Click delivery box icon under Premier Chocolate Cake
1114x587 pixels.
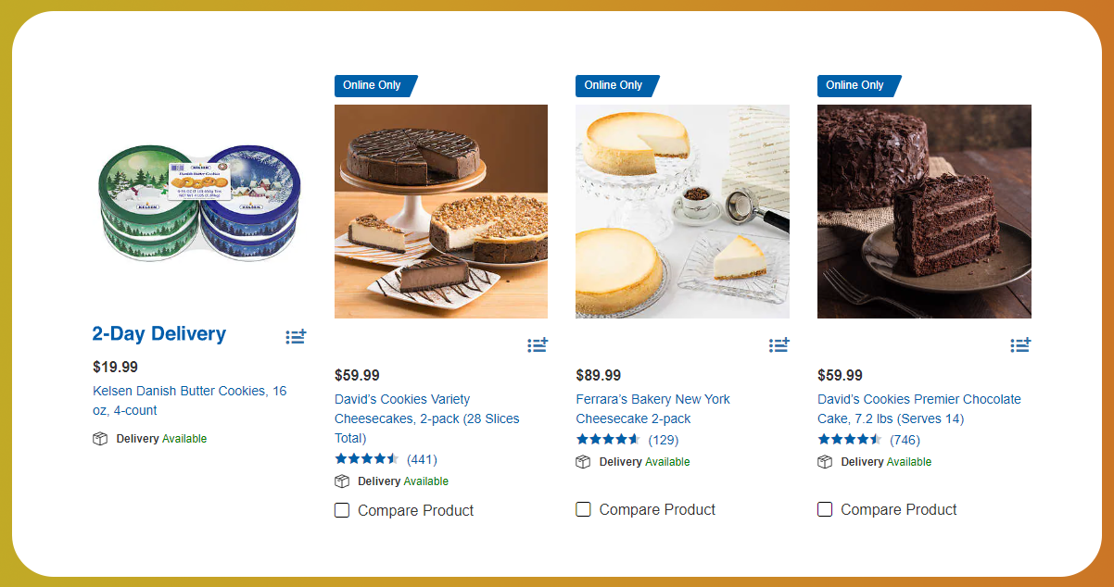tap(825, 462)
